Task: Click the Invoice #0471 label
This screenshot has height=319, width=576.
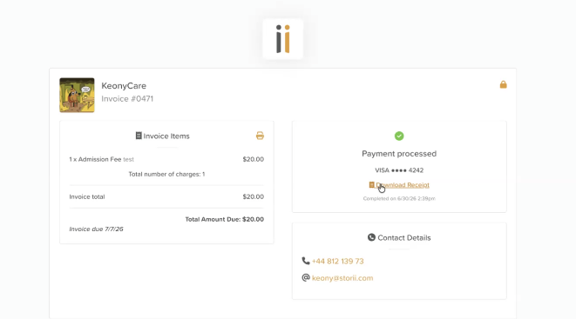Action: pyautogui.click(x=127, y=99)
